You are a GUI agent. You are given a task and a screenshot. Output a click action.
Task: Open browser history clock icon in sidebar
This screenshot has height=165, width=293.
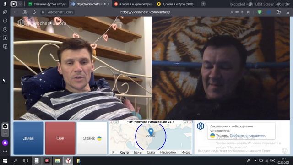tap(5, 21)
